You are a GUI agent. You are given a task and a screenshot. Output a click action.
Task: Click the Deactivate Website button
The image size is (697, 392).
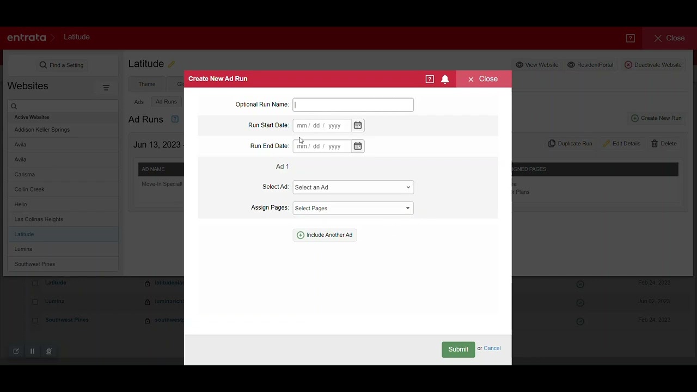tap(653, 65)
